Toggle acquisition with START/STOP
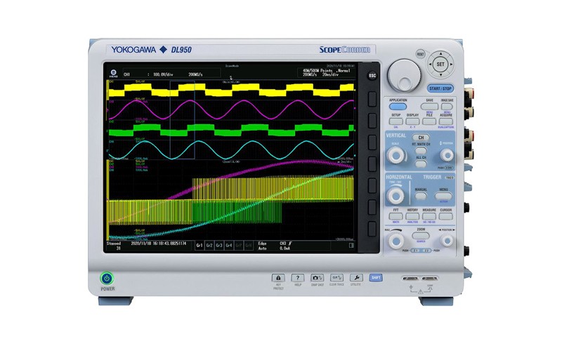This screenshot has height=351, width=562. [440, 88]
